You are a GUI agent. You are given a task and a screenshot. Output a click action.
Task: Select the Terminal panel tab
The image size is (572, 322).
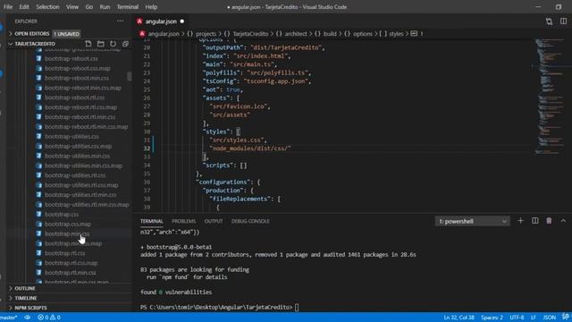tap(151, 221)
